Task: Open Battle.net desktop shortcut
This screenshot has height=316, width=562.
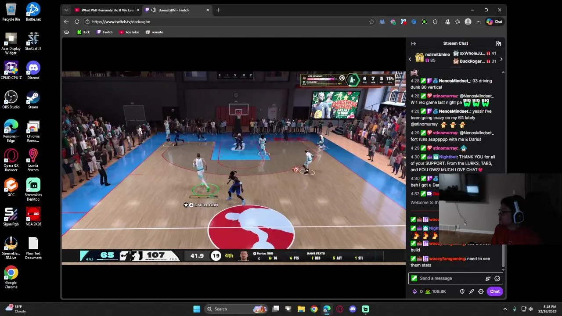Action: click(x=33, y=12)
